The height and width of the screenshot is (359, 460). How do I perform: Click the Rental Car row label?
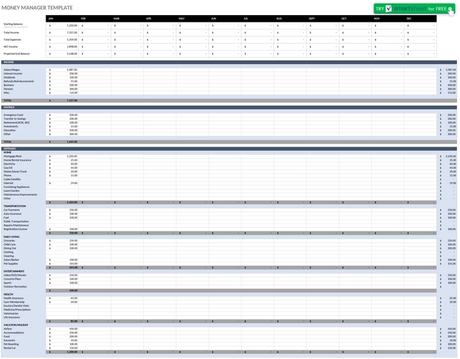click(x=9, y=348)
